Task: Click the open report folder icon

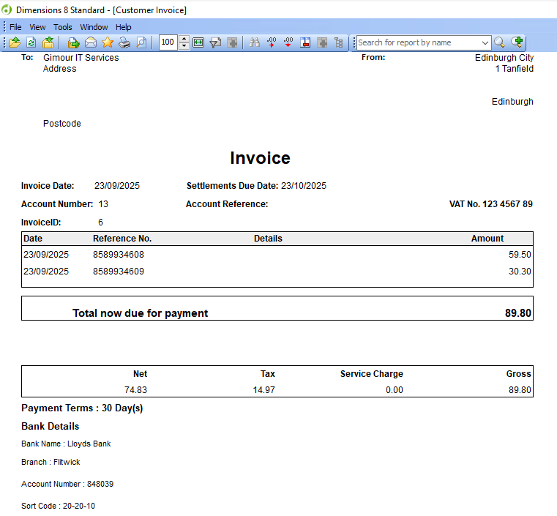Action: (15, 42)
